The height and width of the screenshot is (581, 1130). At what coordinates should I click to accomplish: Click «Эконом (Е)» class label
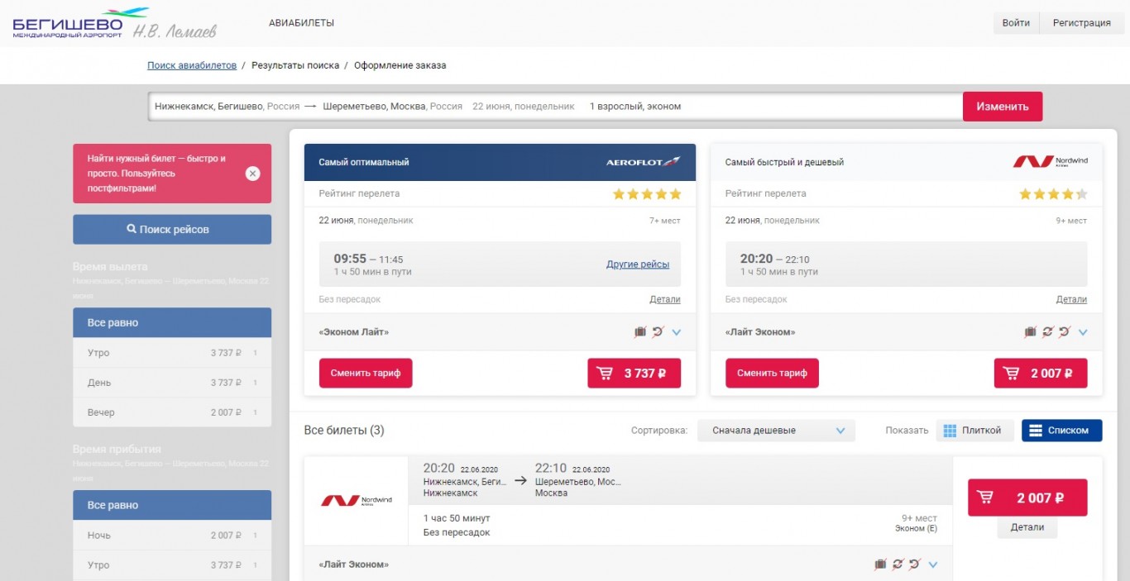pyautogui.click(x=916, y=529)
